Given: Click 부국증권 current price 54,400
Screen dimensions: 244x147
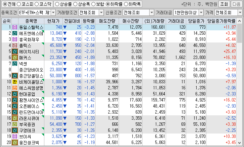Looking at the screenshot, I should (x=56, y=124).
